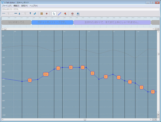Open the ファイル(F) menu
Viewport: 161px width, 122px height.
click(x=7, y=6)
